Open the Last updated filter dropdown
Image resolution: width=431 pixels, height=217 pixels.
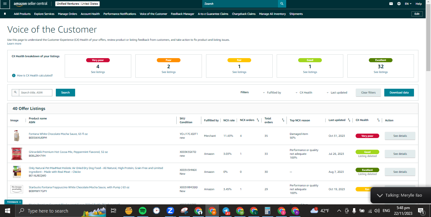pyautogui.click(x=337, y=93)
